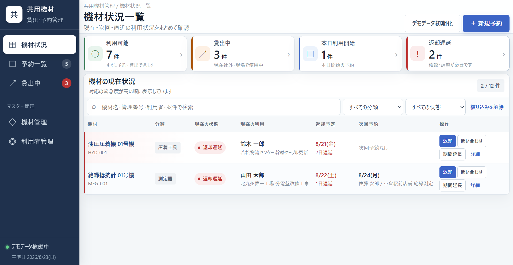Click 問い合わせ for 絶縁抵抗計 01号機
Viewport: 513px width, 265px height.
pyautogui.click(x=472, y=172)
